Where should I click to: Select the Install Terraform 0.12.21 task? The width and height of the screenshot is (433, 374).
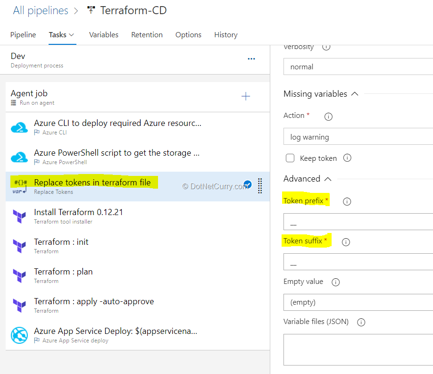click(x=138, y=216)
